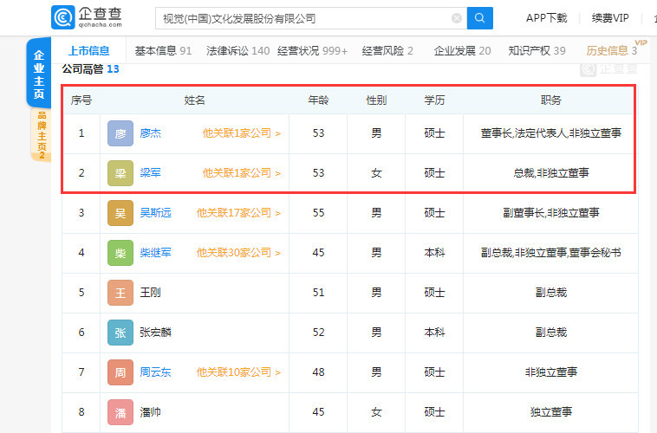This screenshot has width=657, height=433.
Task: Expand 廖杰's 他关联1家公司 link
Action: (x=242, y=133)
